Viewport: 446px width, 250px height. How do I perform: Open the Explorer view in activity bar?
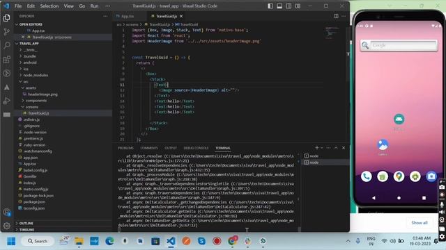pos(6,18)
